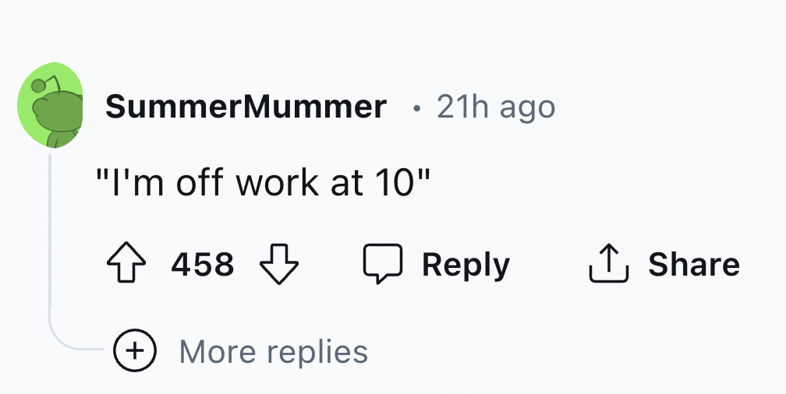Click the word "work" in the comment
Screen dimensions: 786x394
277,184
